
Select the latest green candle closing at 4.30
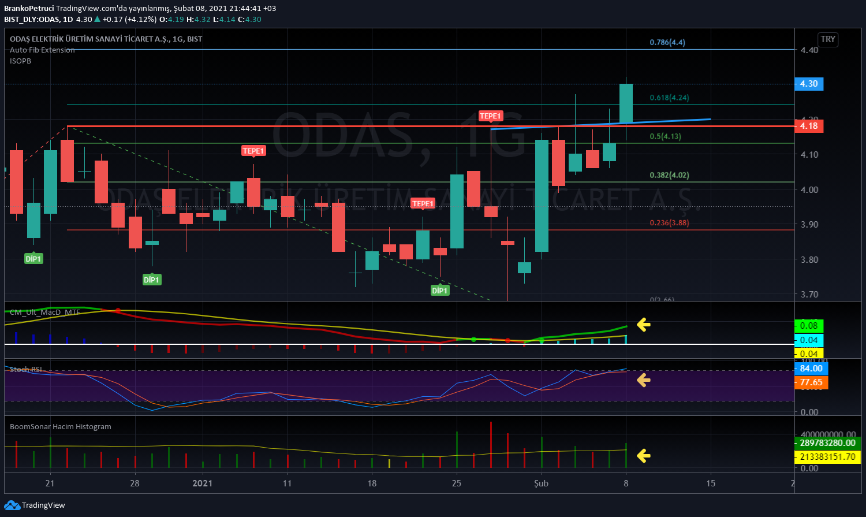pyautogui.click(x=626, y=103)
